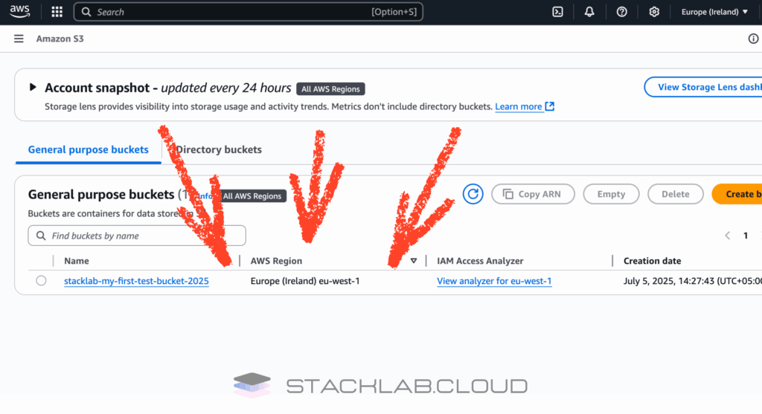Click the July 5, 2025 creation date cell

(x=693, y=281)
